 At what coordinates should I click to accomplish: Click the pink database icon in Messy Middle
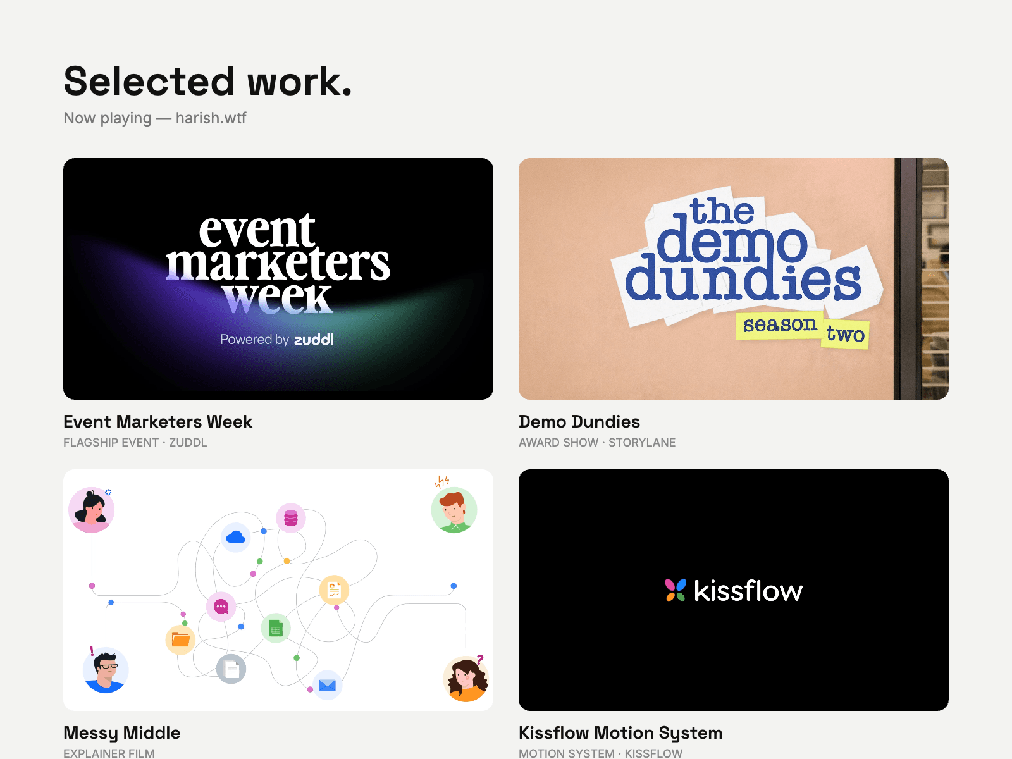pos(291,519)
